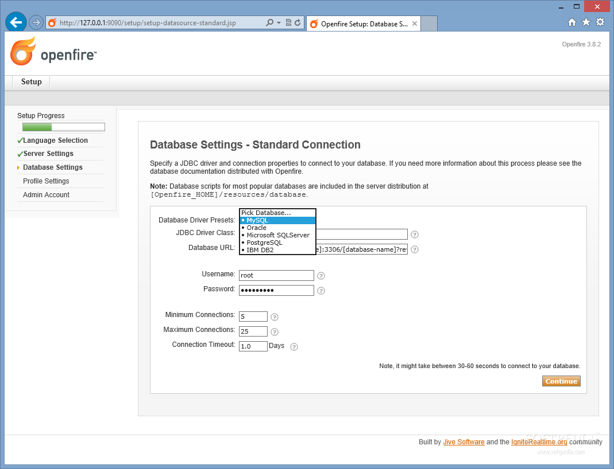Choose 'Pick Database...' option in dropdown
The width and height of the screenshot is (614, 469).
(x=277, y=213)
